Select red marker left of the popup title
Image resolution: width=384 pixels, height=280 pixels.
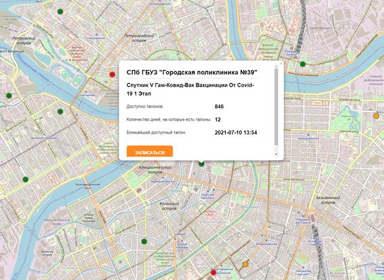(x=112, y=74)
